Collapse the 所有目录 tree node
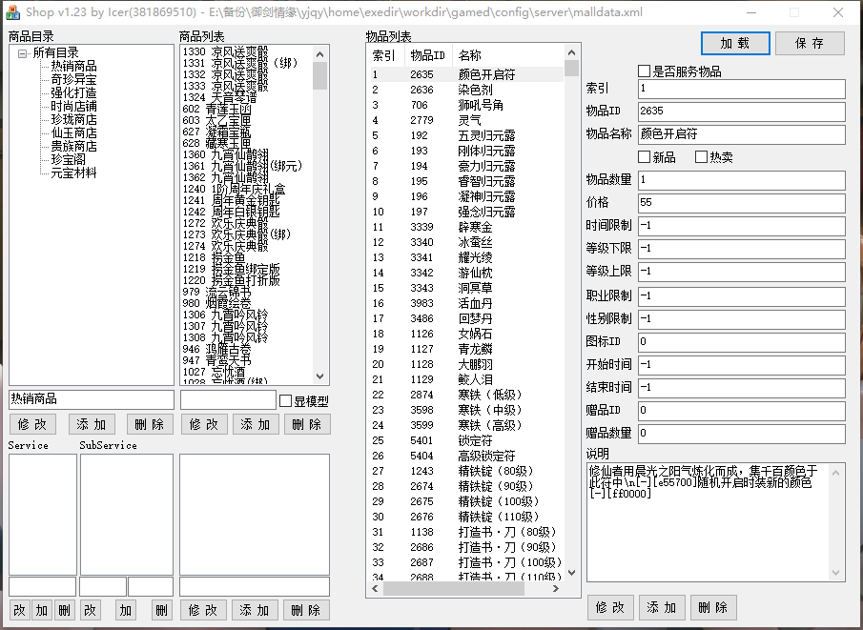The image size is (863, 630). (23, 53)
